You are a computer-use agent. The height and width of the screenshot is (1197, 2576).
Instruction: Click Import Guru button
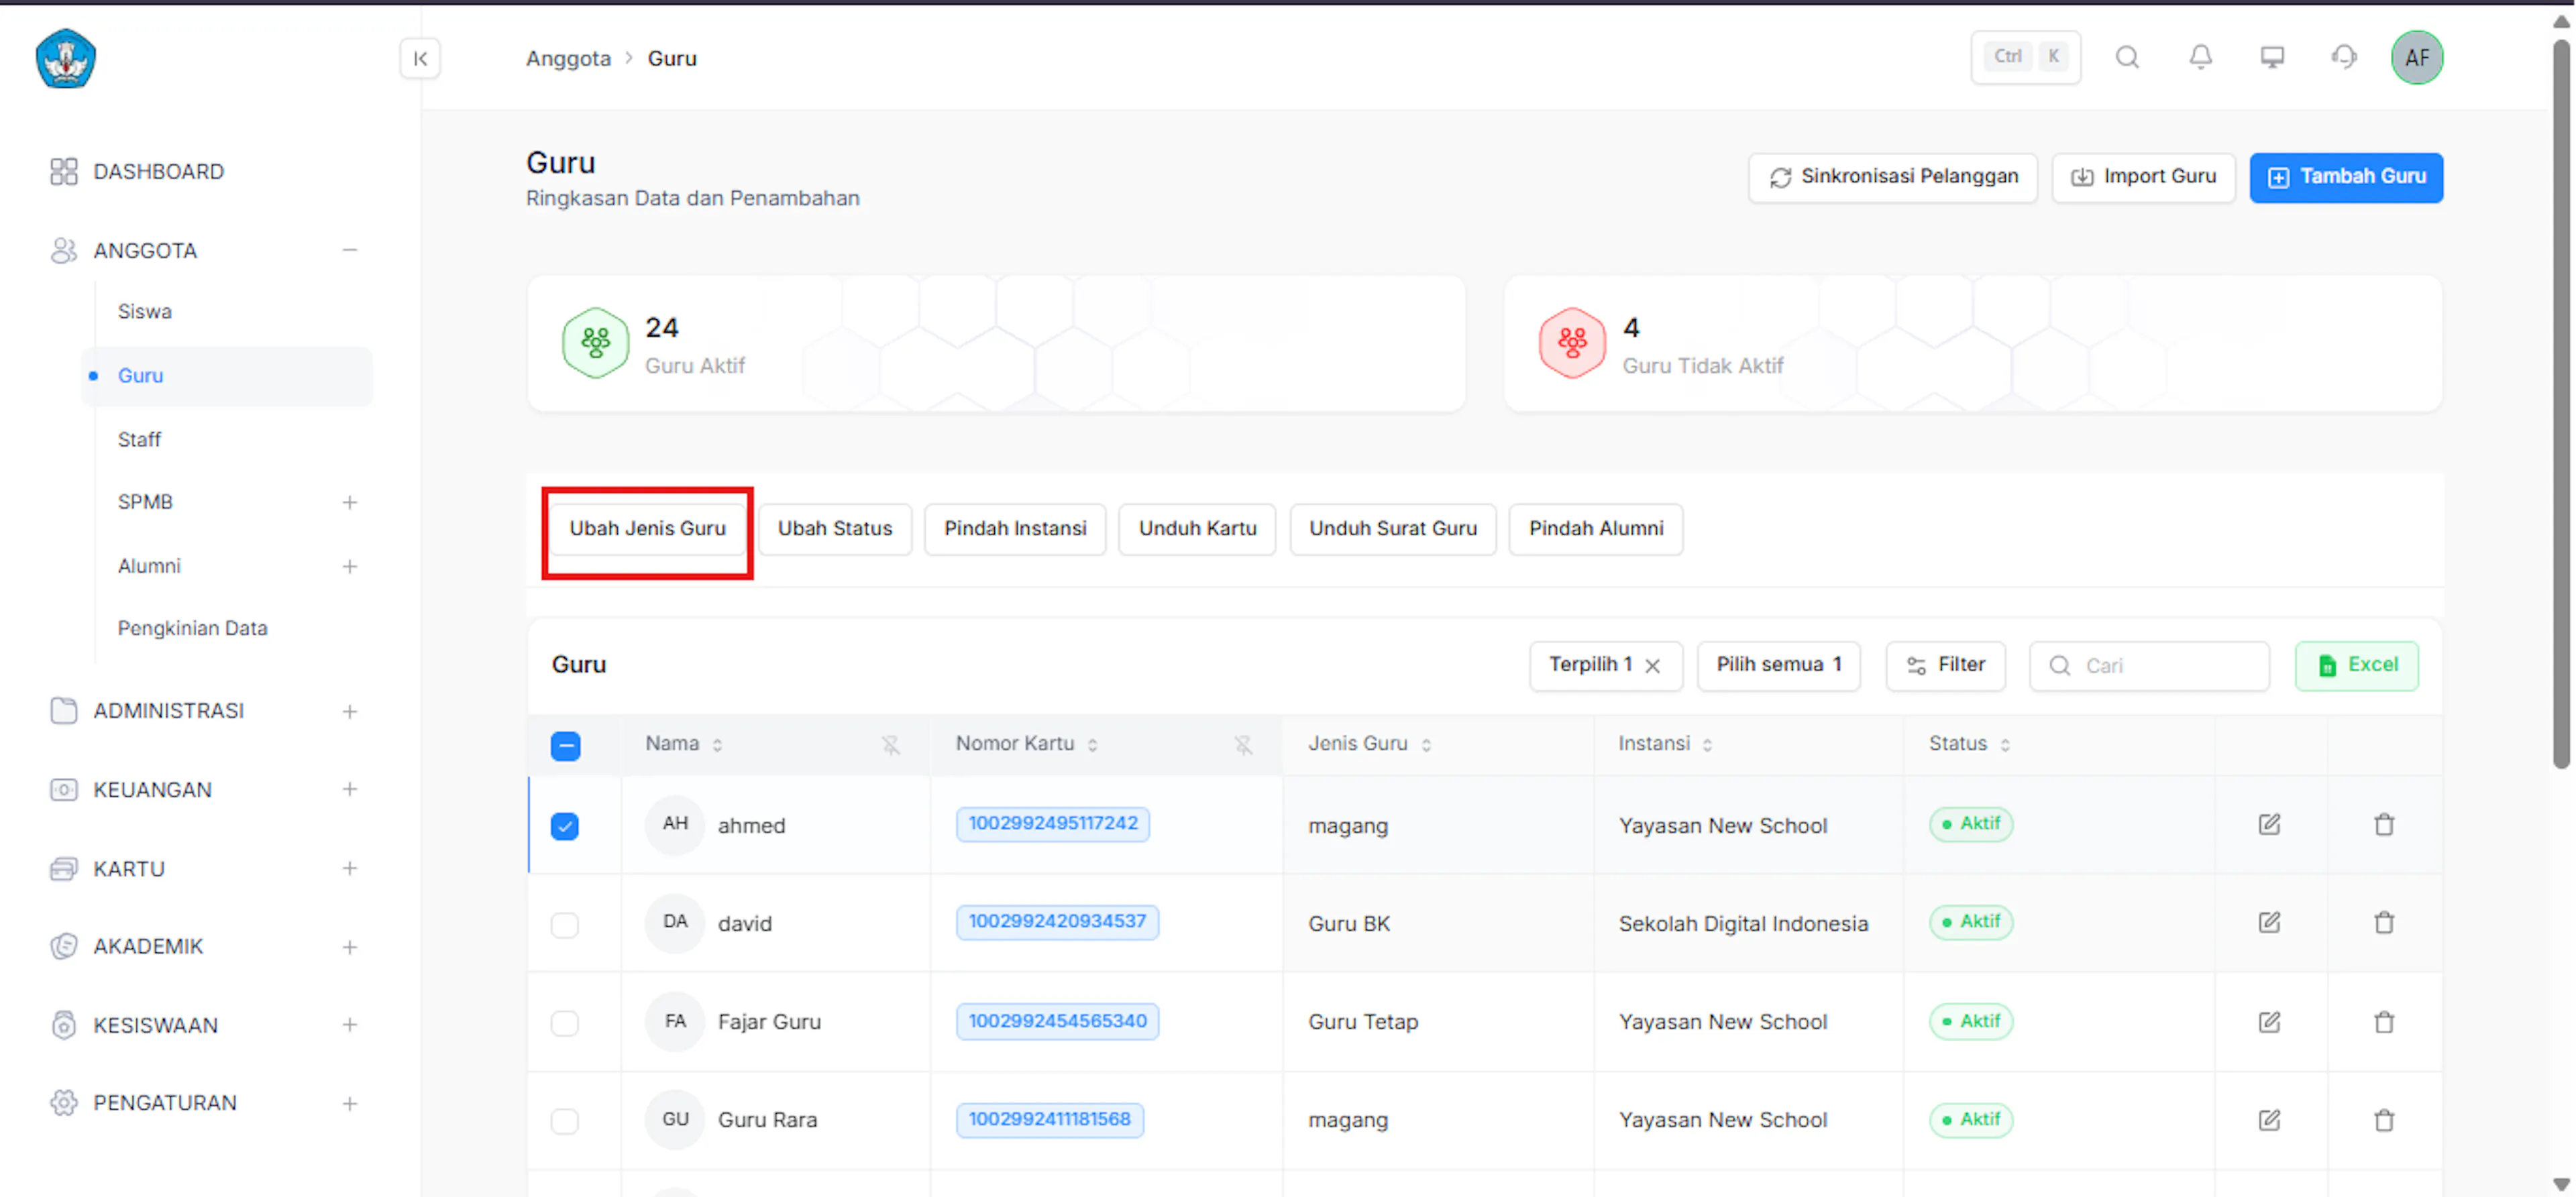2143,177
